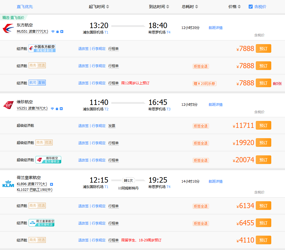Screen dimensions: 285x250
Task: Click flight number VS251 波音787(大)
Action: click(32, 109)
